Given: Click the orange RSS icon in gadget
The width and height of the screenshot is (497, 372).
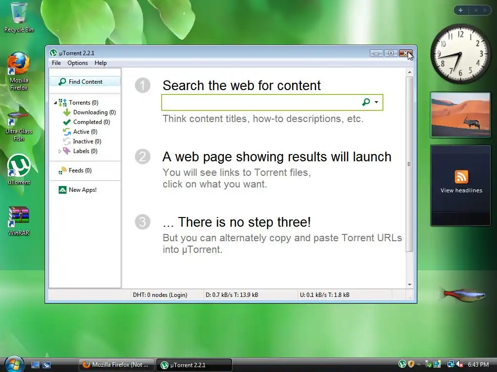Looking at the screenshot, I should tap(461, 176).
